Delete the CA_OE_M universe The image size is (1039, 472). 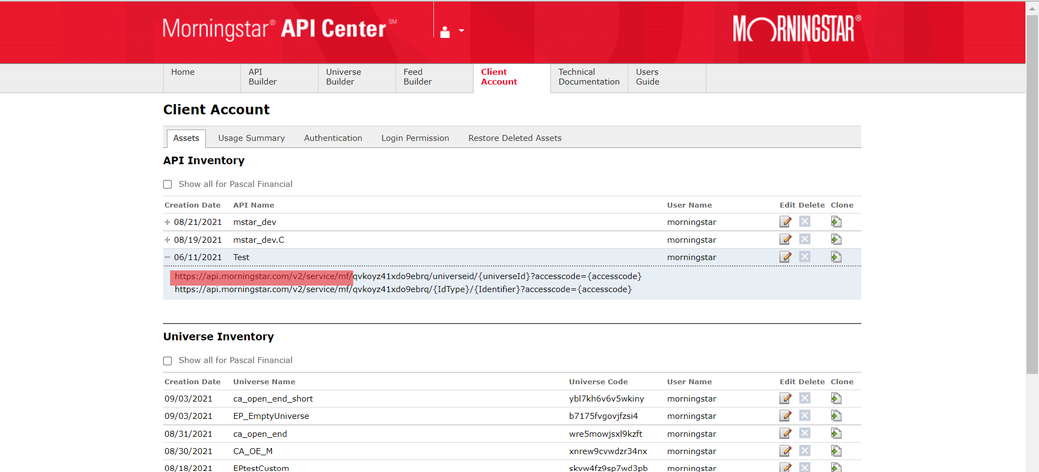(805, 451)
